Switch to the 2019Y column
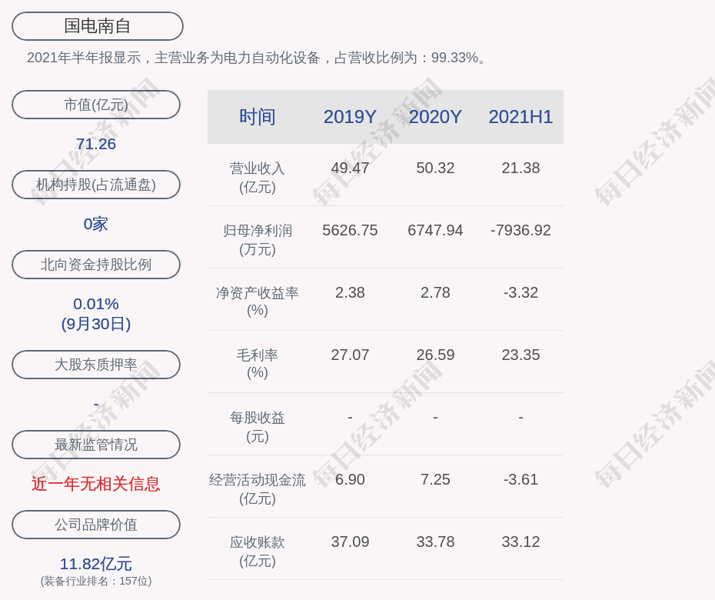 pos(350,117)
